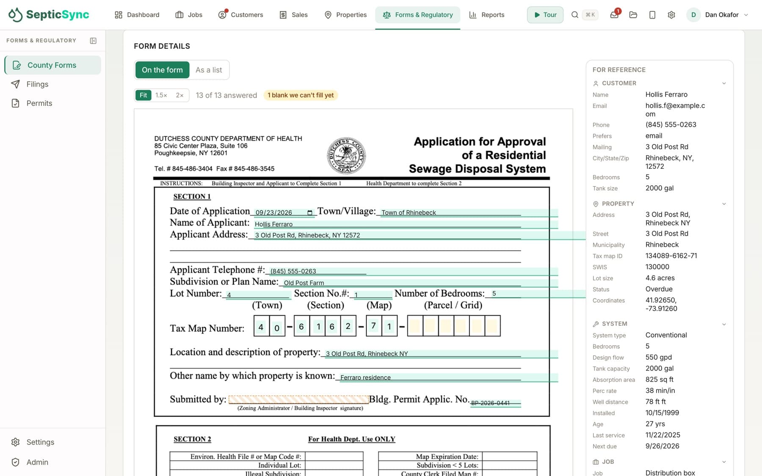Switch to 'On the form' view
This screenshot has width=762, height=476.
point(162,70)
